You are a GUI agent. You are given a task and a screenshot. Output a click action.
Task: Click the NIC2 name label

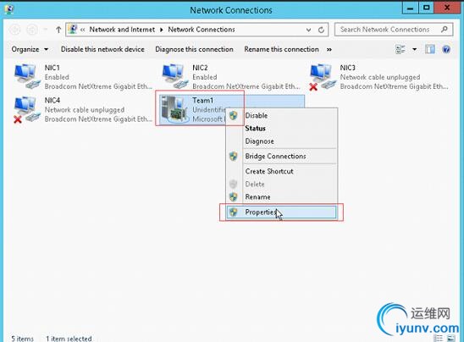(200, 68)
